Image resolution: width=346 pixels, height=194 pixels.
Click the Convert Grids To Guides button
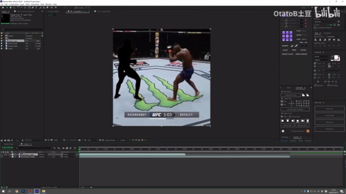(x=295, y=109)
